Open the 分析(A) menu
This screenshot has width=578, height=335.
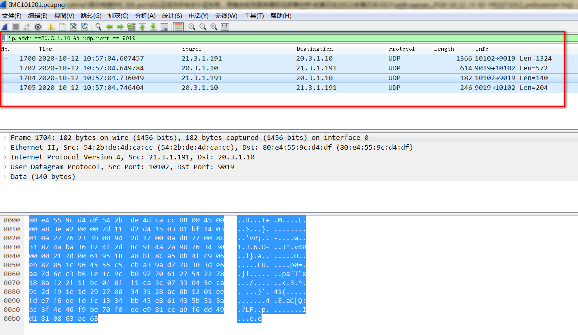click(145, 16)
